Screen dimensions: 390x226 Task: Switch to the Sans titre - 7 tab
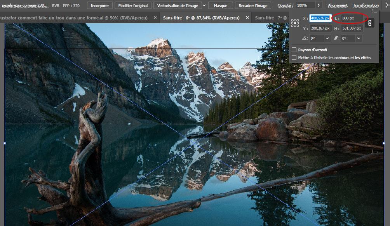271,18
